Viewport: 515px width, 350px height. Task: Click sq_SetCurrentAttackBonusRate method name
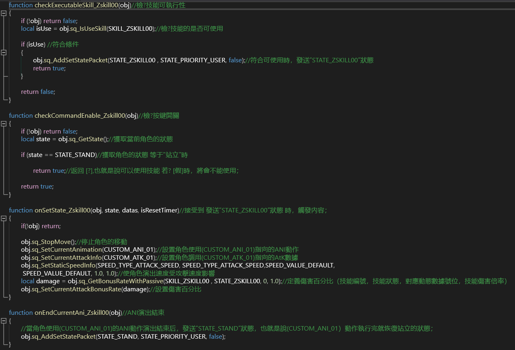(x=74, y=289)
